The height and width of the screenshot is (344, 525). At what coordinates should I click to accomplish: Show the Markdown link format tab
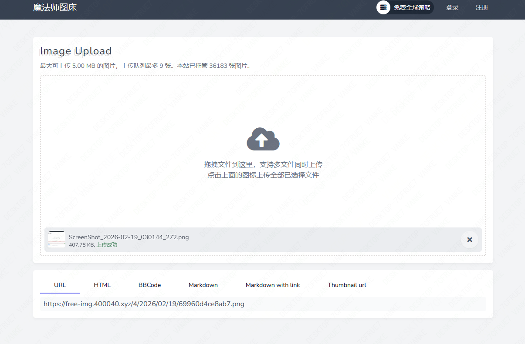(203, 285)
